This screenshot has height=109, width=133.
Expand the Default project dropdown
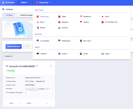coord(25,3)
